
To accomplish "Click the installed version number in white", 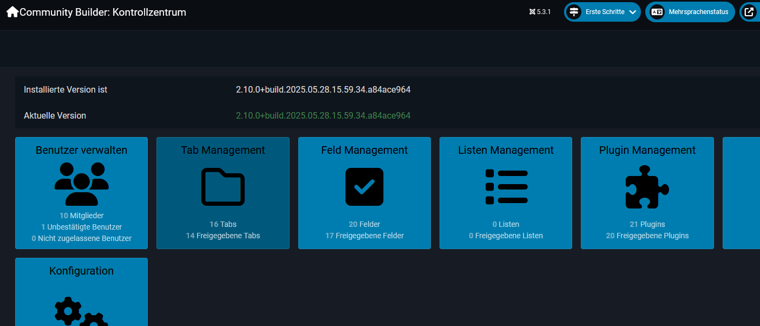I will tap(323, 89).
